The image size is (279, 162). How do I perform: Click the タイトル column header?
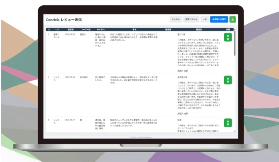point(101,30)
